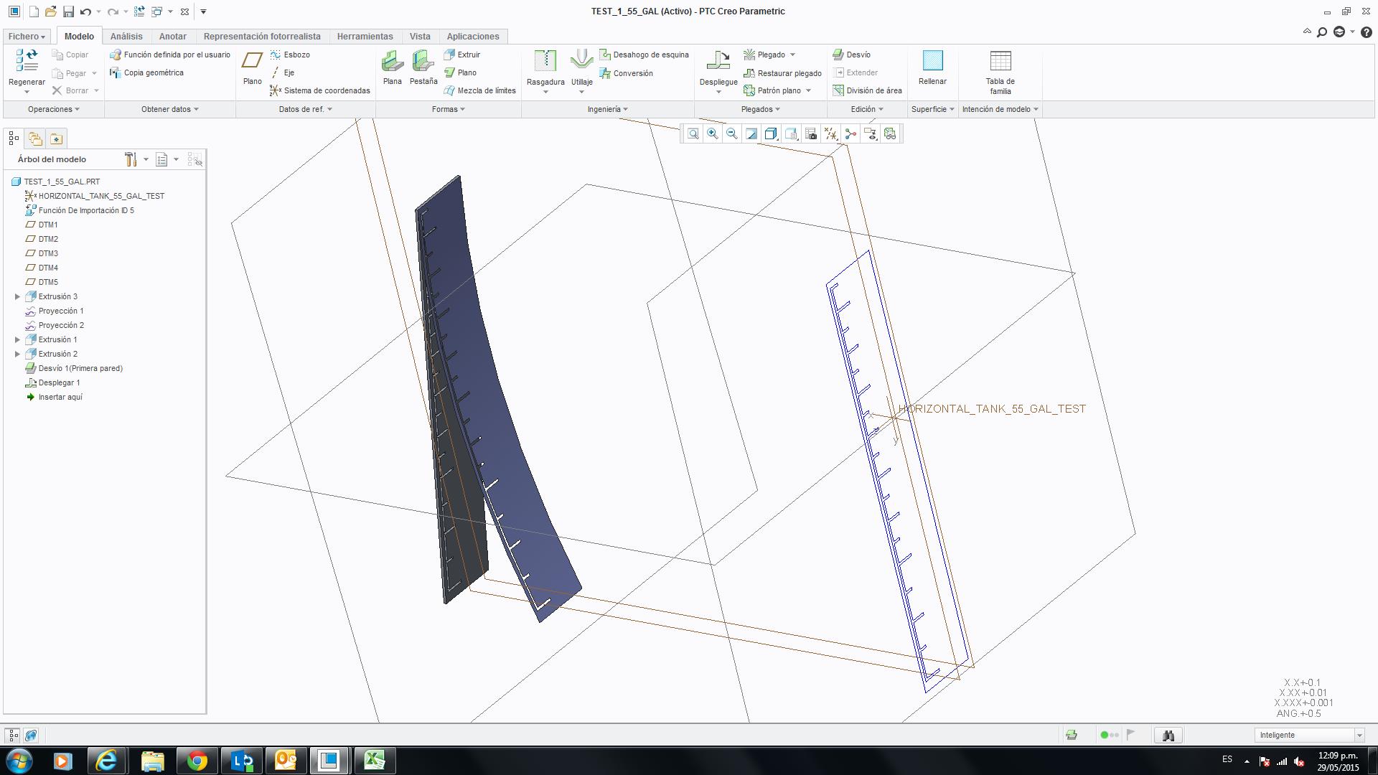Click Función definida por el usuario
Viewport: 1378px width, 775px height.
[x=170, y=55]
